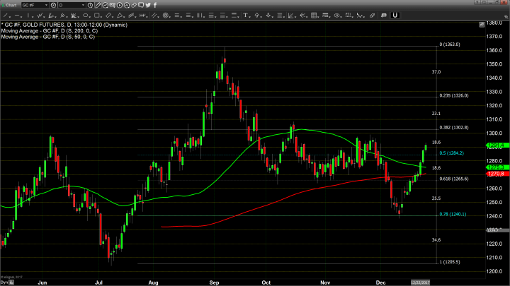
Task: Click the 0 (1363.0) Fibonacci label
Action: (450, 44)
